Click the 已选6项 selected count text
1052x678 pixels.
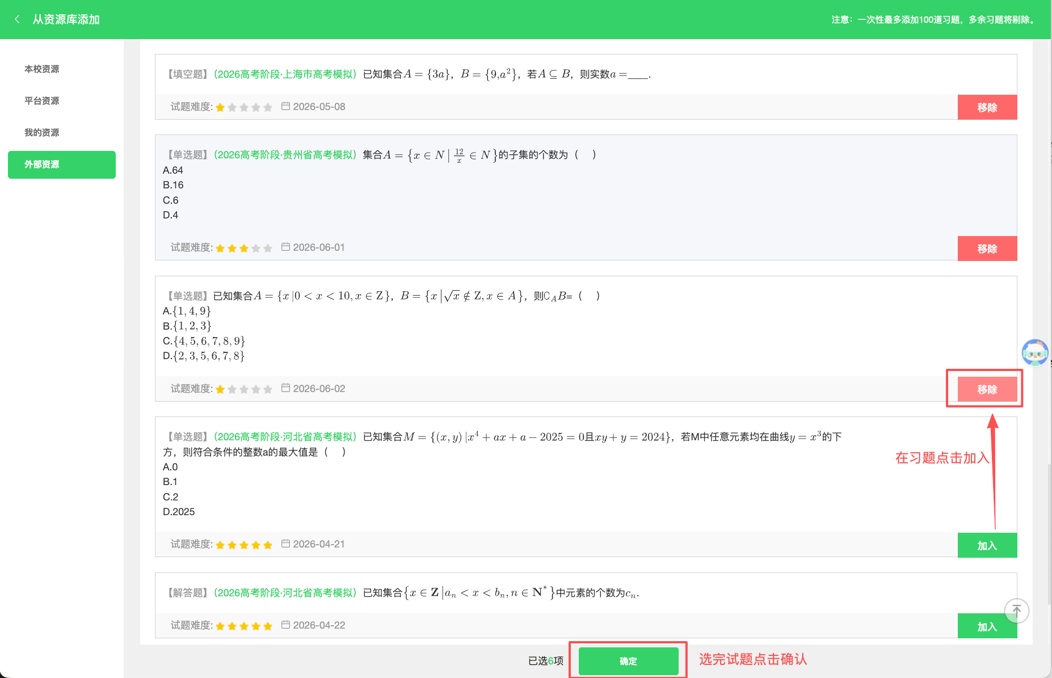pyautogui.click(x=546, y=661)
